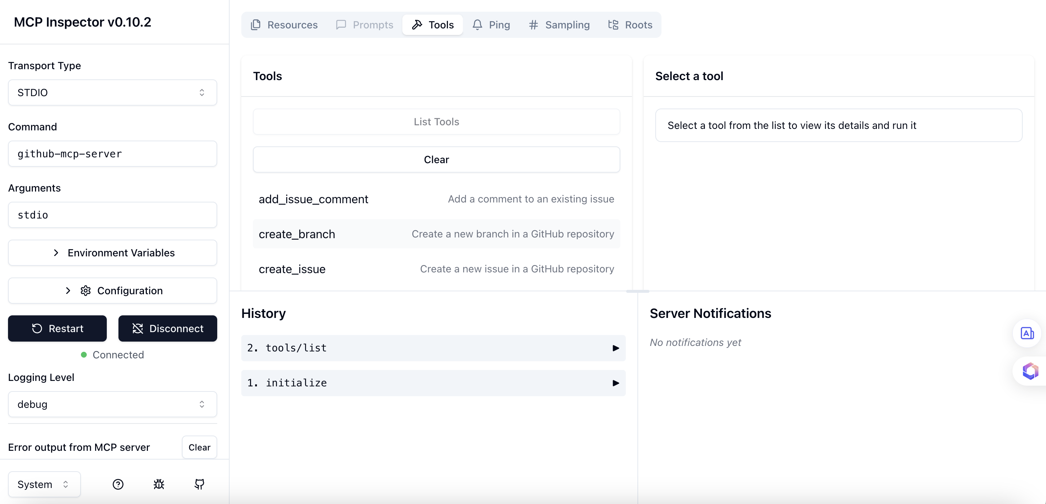
Task: Switch to the Prompts tab
Action: point(364,25)
